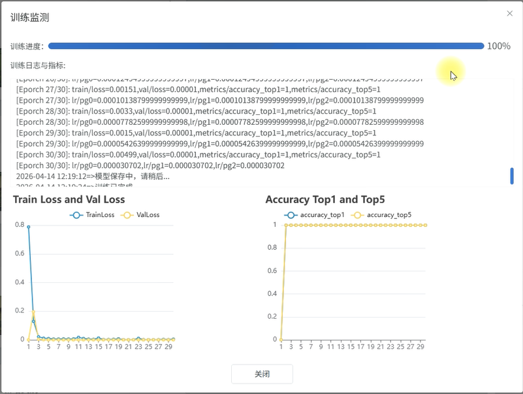The height and width of the screenshot is (394, 523).
Task: Click the 训练进度 blue progress bar
Action: click(266, 46)
